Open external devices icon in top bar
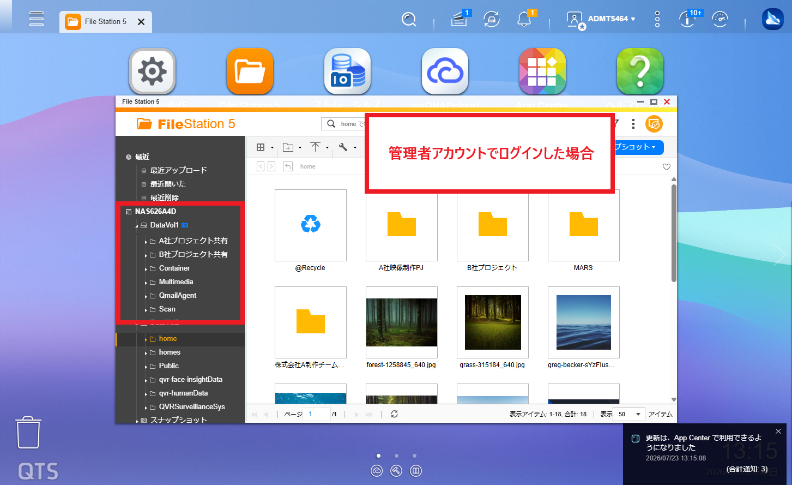 pyautogui.click(x=492, y=20)
